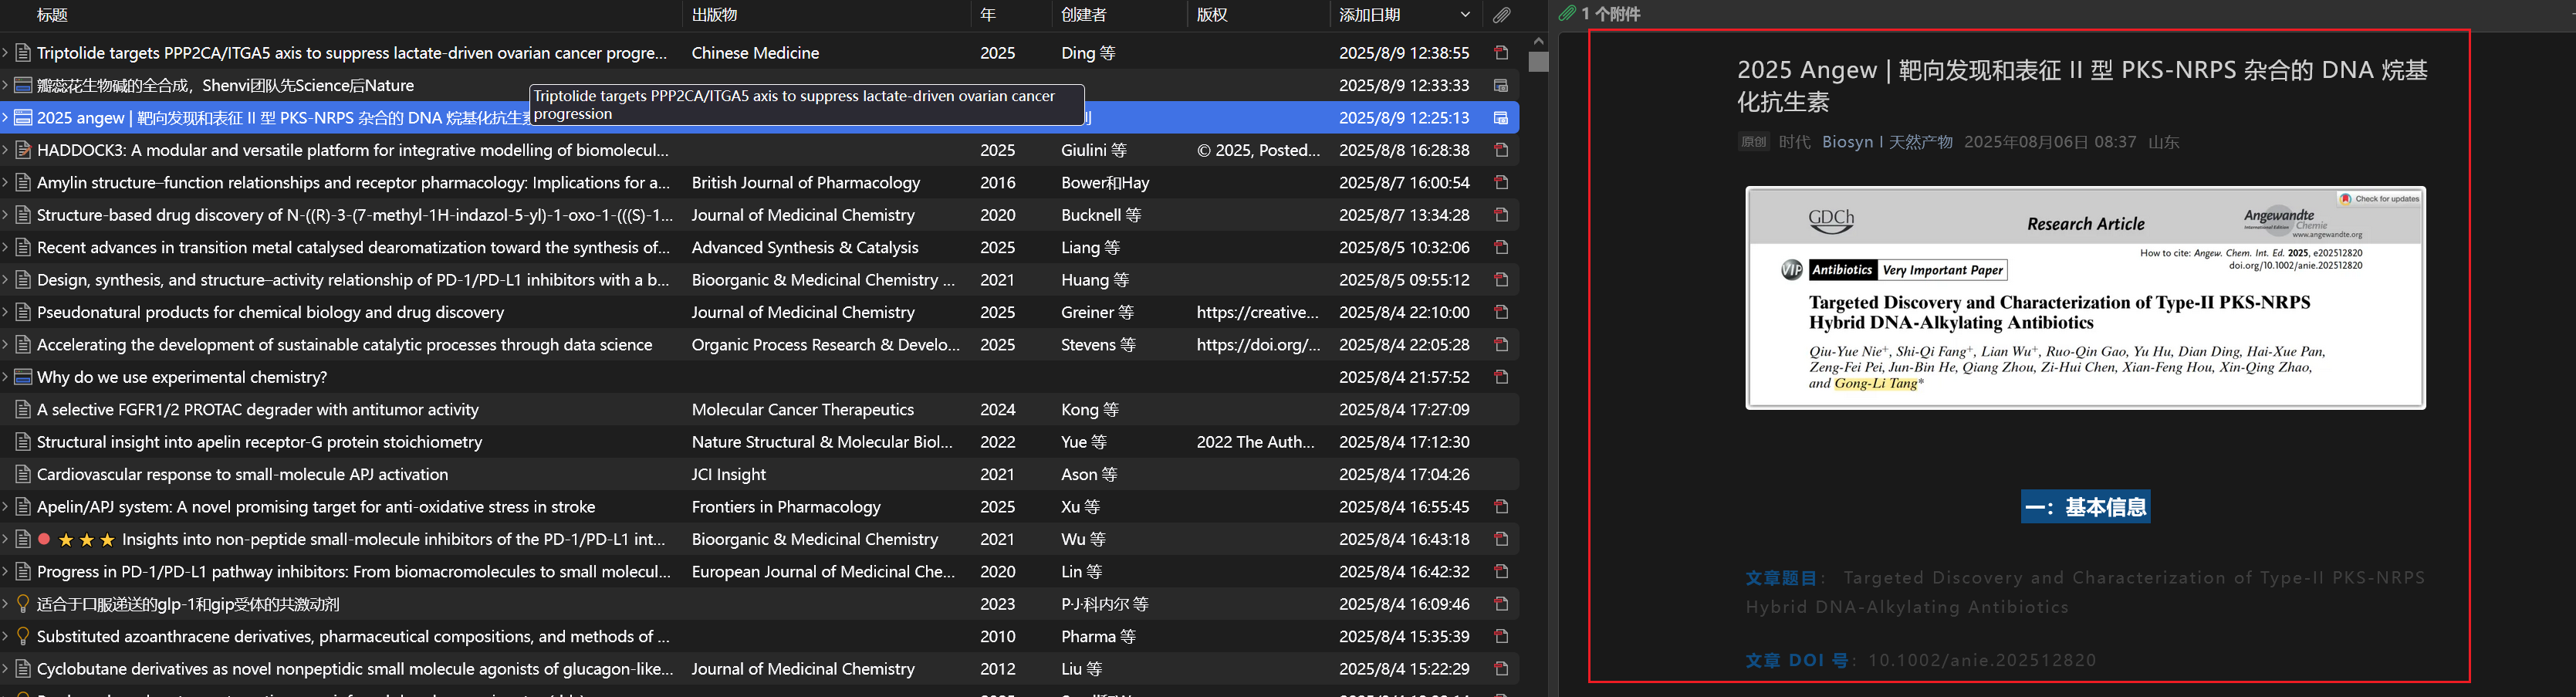Click red tag dot in Insights into non-peptide row

pyautogui.click(x=44, y=539)
